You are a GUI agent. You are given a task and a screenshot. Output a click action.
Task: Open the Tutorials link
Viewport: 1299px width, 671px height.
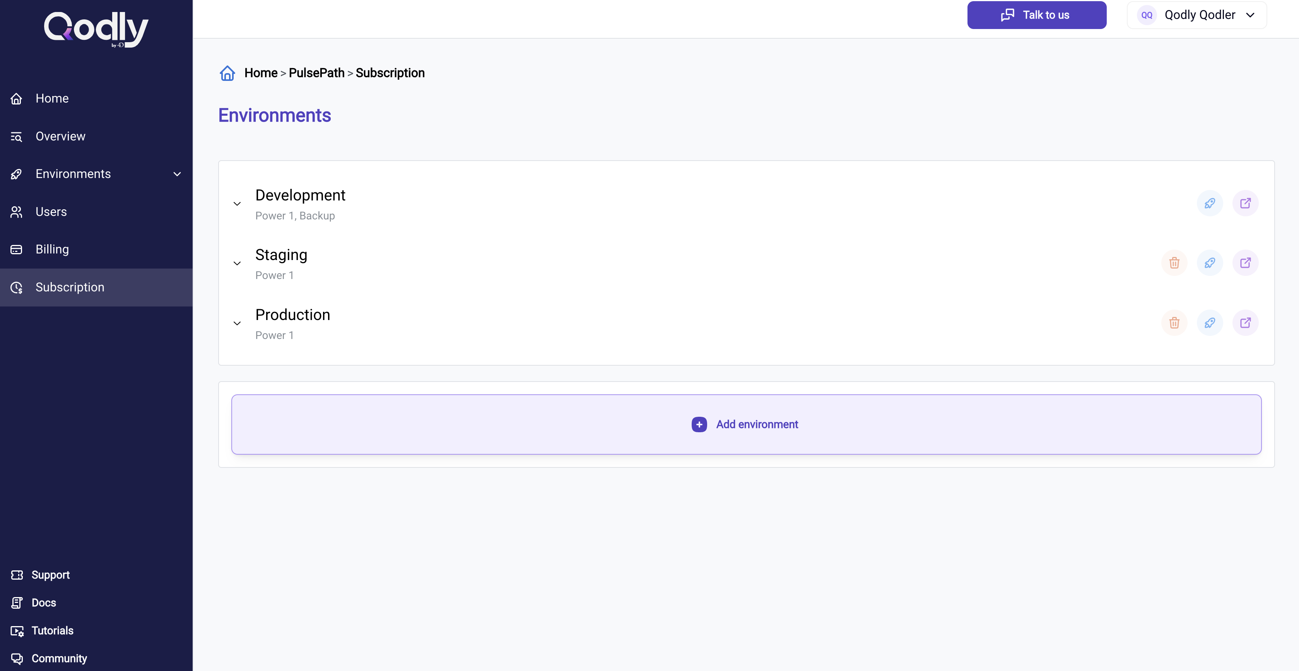click(x=53, y=631)
